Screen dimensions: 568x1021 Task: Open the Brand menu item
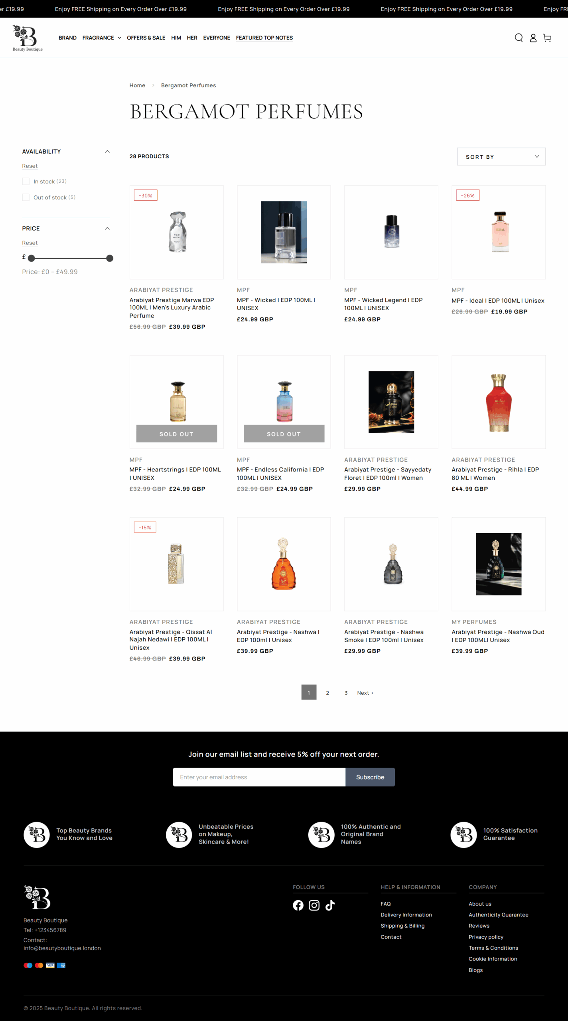pos(67,38)
